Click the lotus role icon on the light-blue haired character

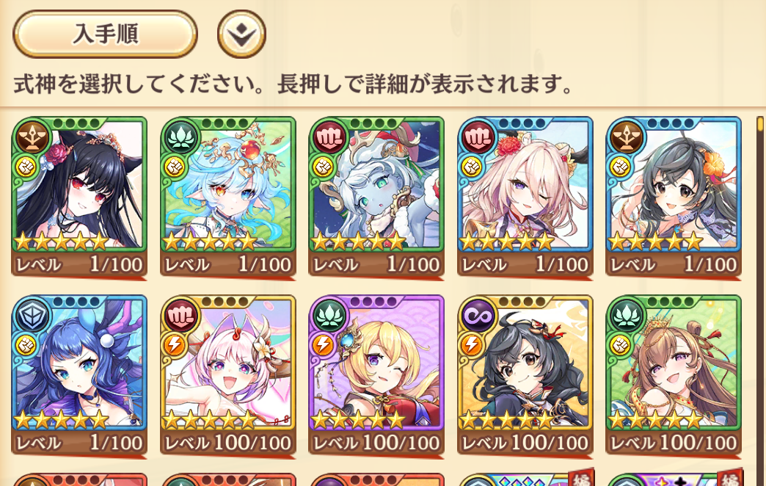[x=181, y=137]
